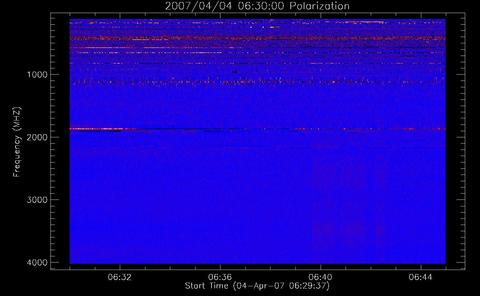Click the plot title '2007/04/04 06:30:00 Polarization'

(257, 6)
